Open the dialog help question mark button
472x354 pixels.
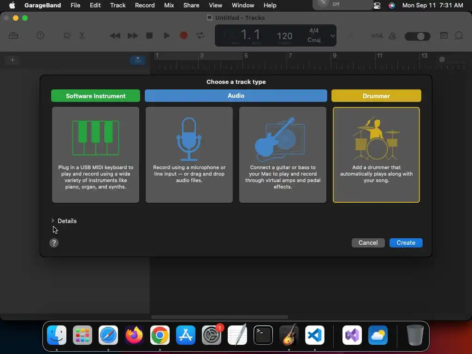click(x=54, y=243)
